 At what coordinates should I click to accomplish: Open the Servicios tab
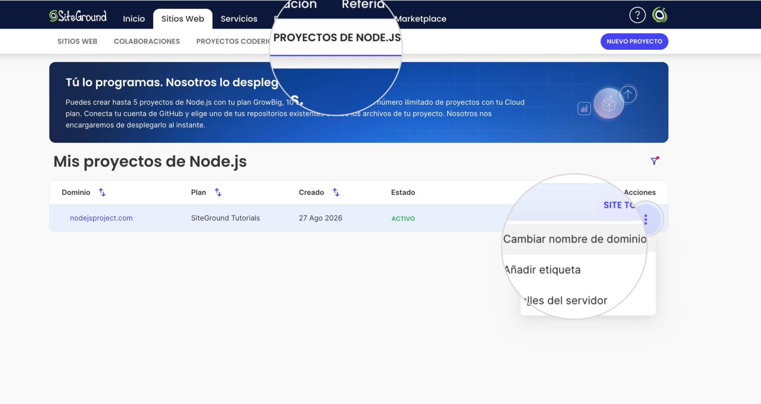tap(239, 18)
